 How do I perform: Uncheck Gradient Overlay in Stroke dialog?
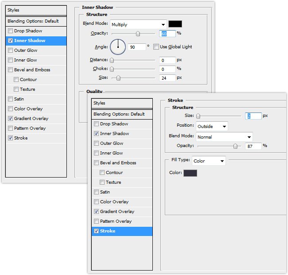point(96,211)
